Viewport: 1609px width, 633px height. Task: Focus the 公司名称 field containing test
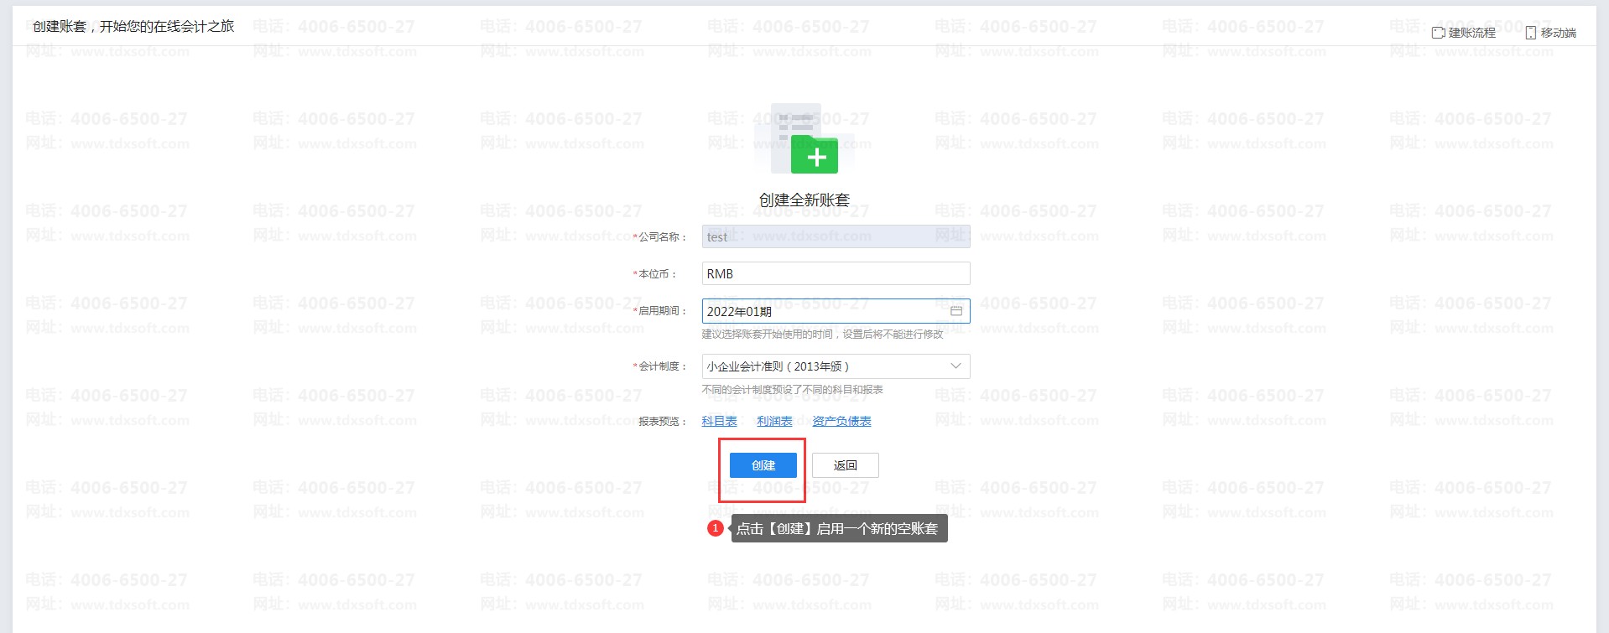(x=836, y=236)
